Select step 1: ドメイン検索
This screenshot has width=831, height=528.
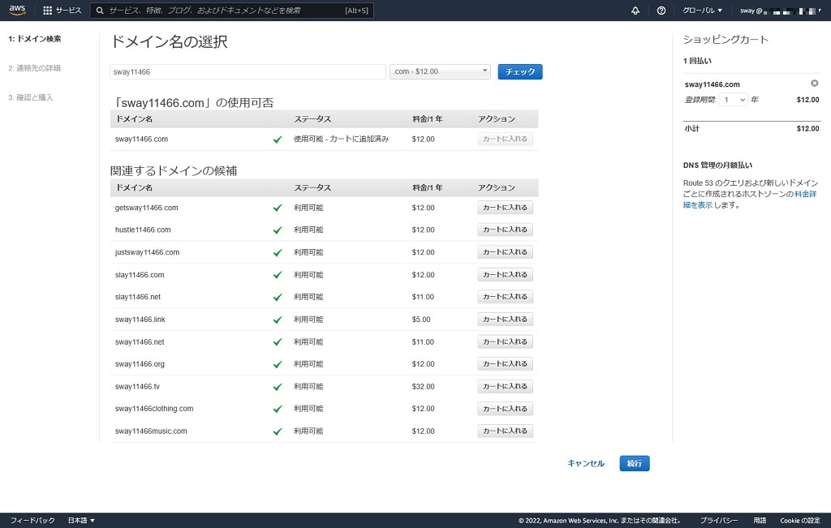(35, 39)
